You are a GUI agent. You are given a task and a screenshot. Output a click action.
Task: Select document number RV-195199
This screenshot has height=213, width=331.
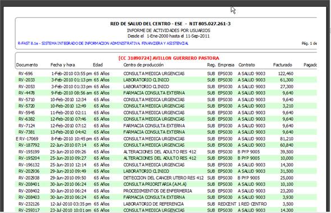(29, 152)
